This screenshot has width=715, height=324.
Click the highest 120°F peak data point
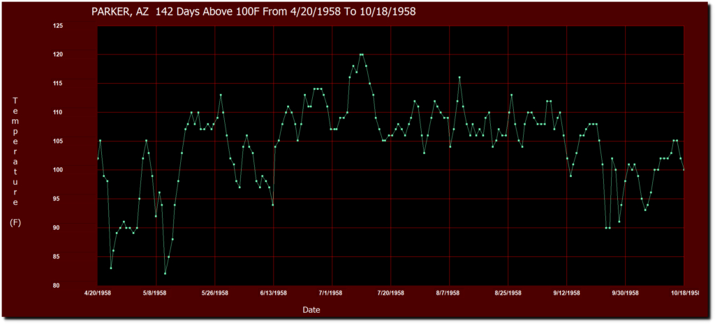click(361, 54)
